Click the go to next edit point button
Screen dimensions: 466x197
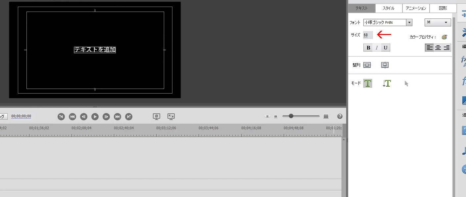tap(129, 116)
